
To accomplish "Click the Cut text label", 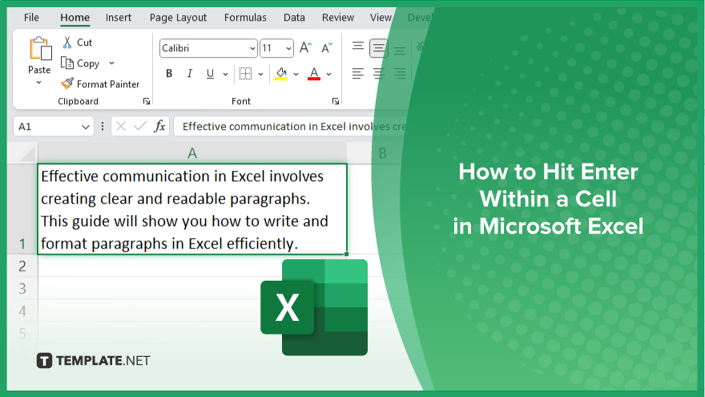I will [85, 43].
